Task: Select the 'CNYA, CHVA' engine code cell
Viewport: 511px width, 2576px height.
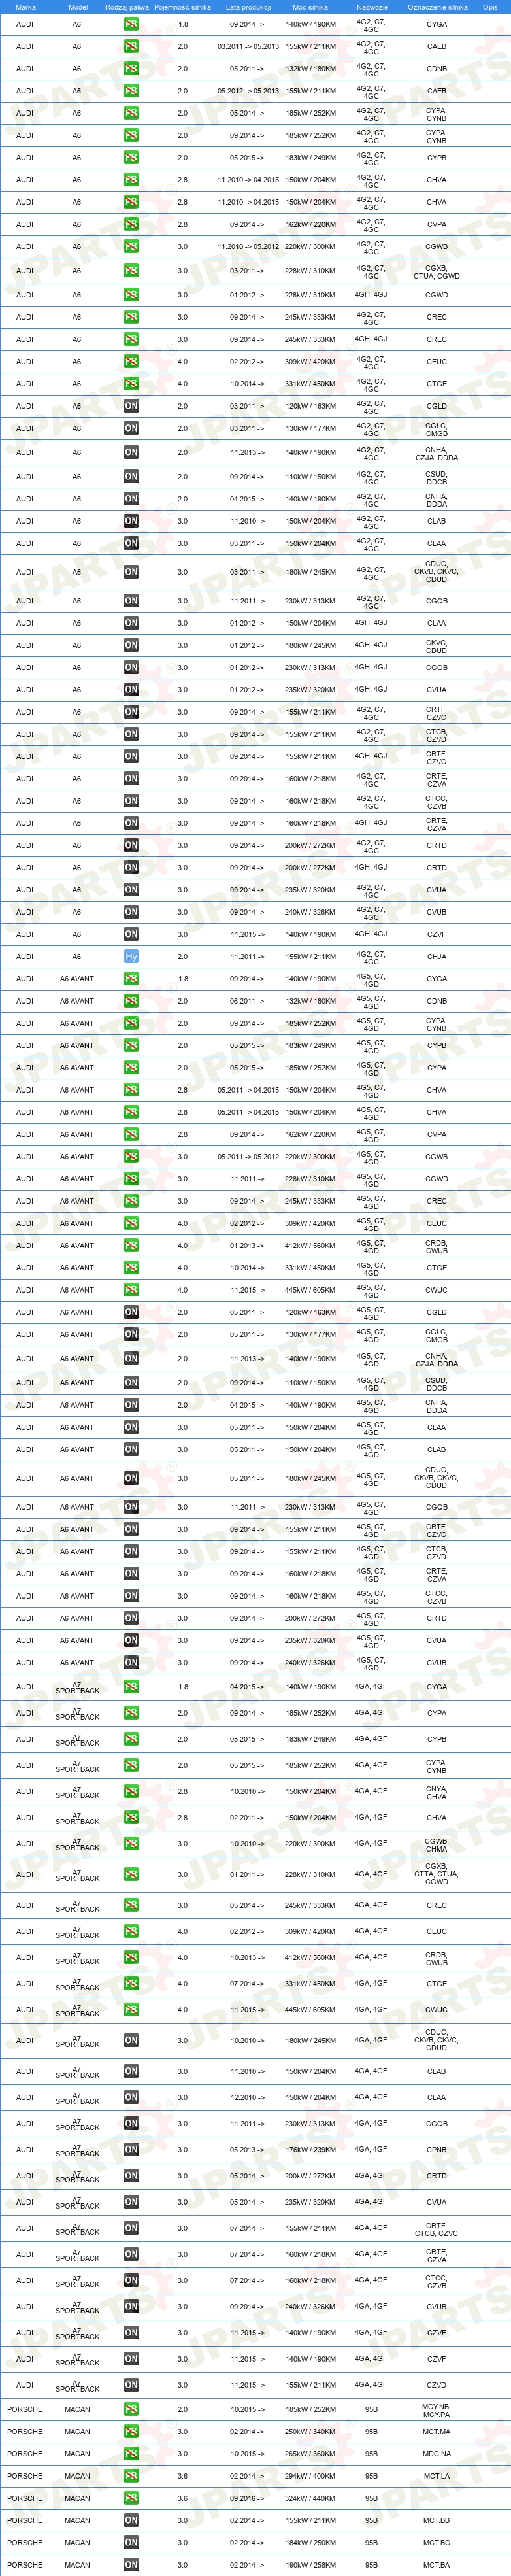Action: point(437,1791)
